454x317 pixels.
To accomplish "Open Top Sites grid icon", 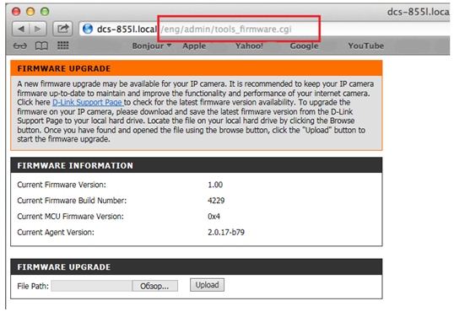I will click(62, 46).
